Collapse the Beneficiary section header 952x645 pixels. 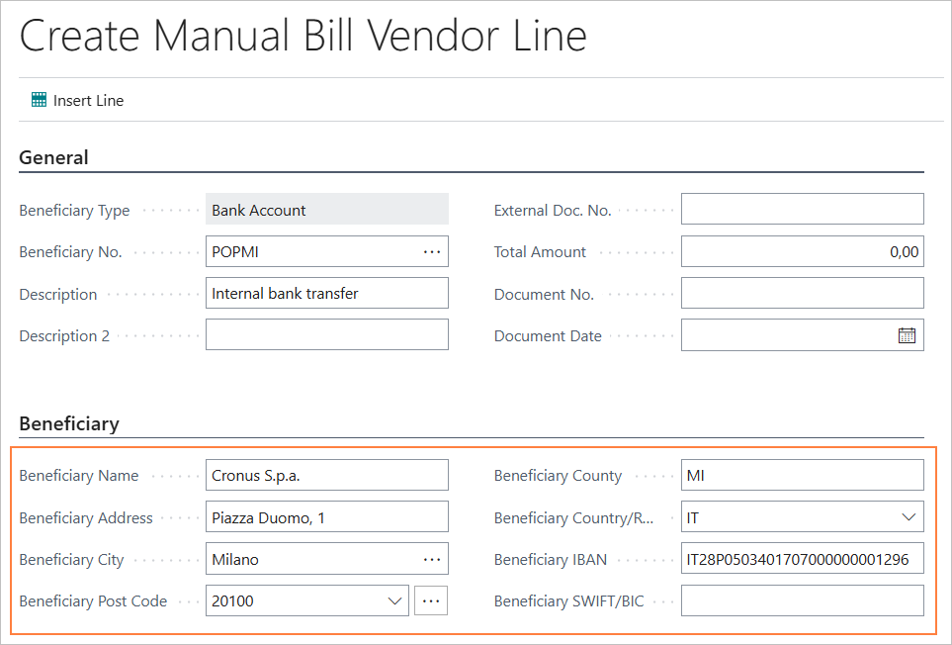point(69,423)
